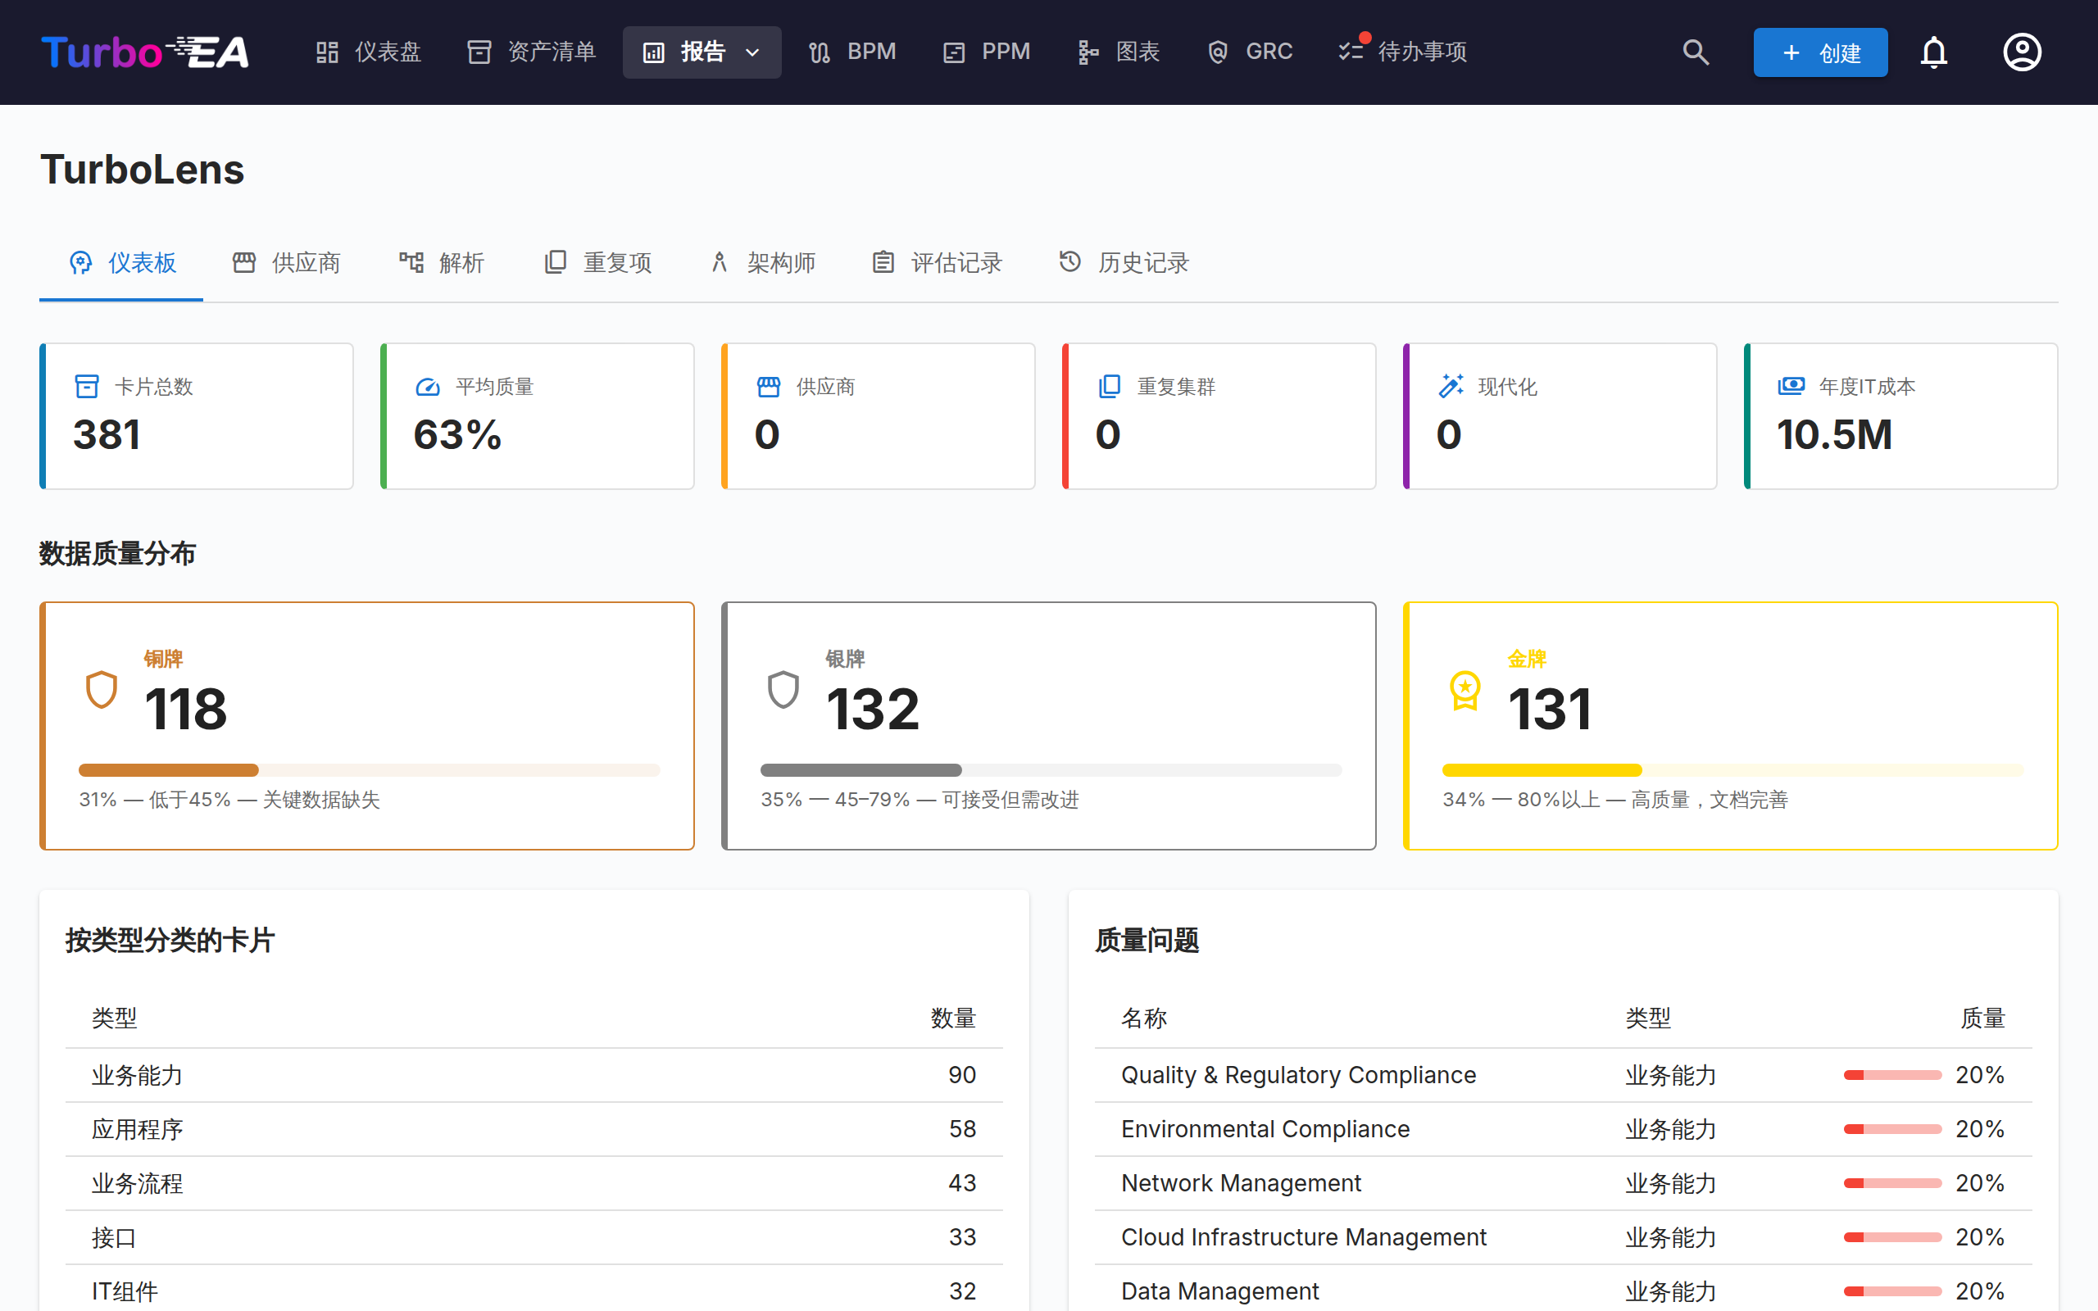Switch to the 重复项 tab
Viewport: 2098px width, 1311px height.
[x=598, y=263]
